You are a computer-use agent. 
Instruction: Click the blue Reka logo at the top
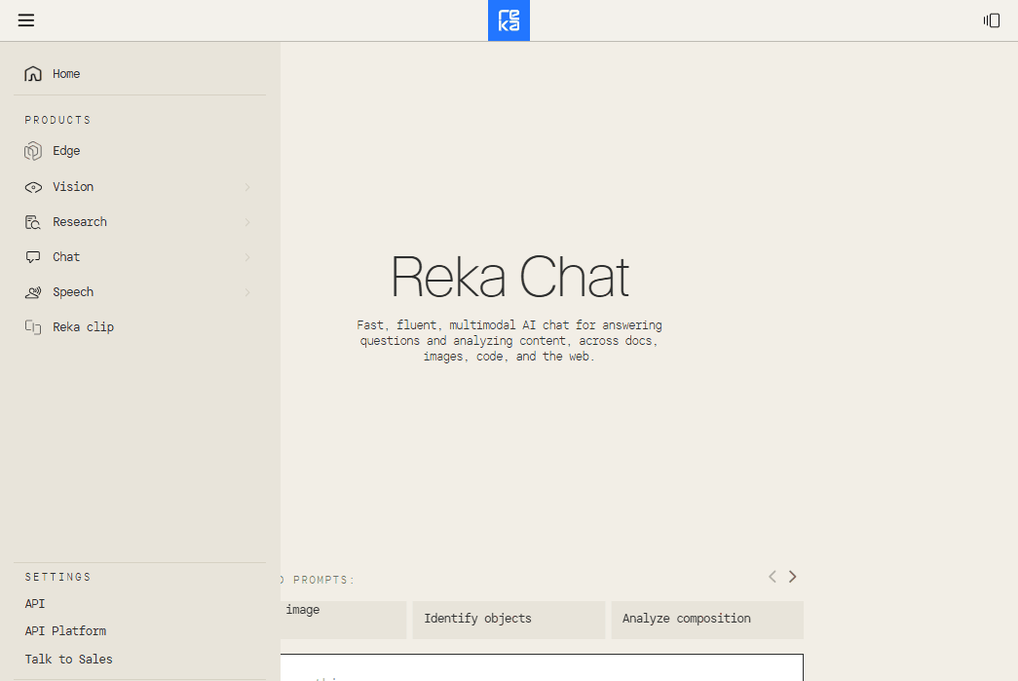pyautogui.click(x=509, y=19)
